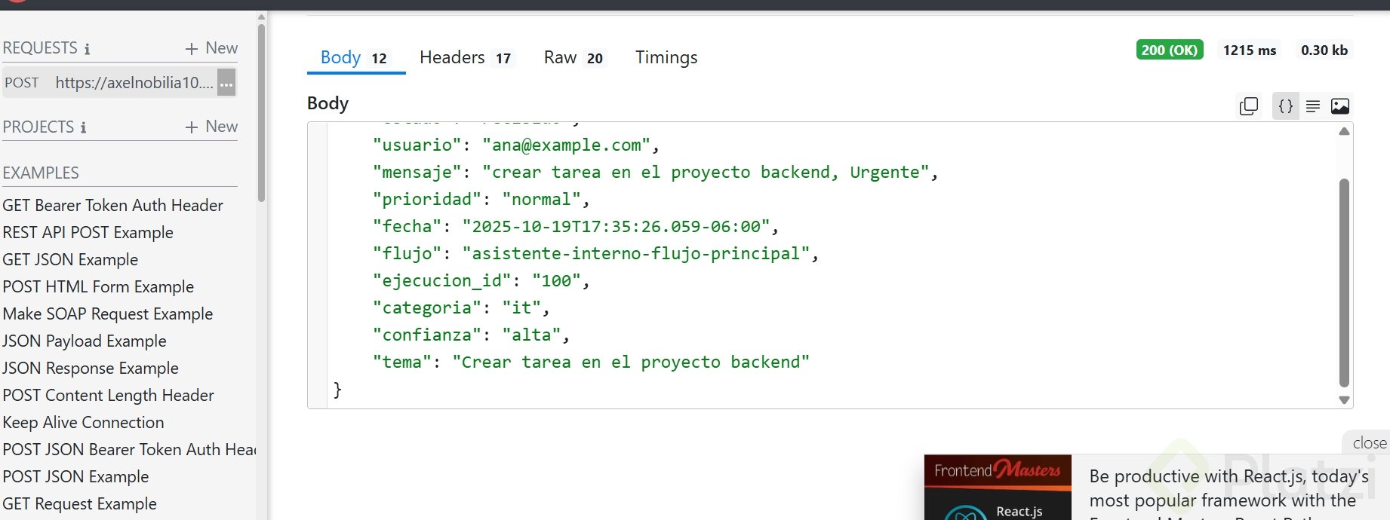
Task: Create a new project with + New
Action: point(211,127)
